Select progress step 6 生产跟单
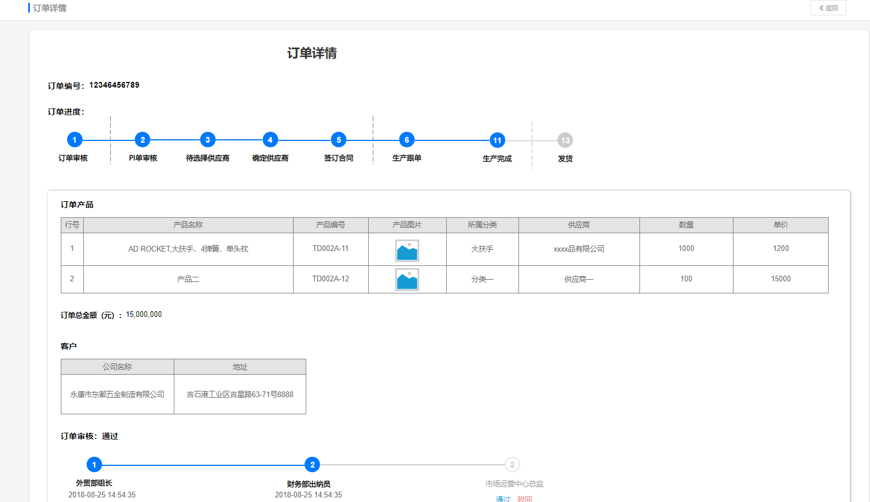The image size is (870, 502). click(x=407, y=140)
